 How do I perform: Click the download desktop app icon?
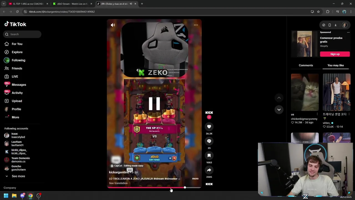tap(335, 25)
